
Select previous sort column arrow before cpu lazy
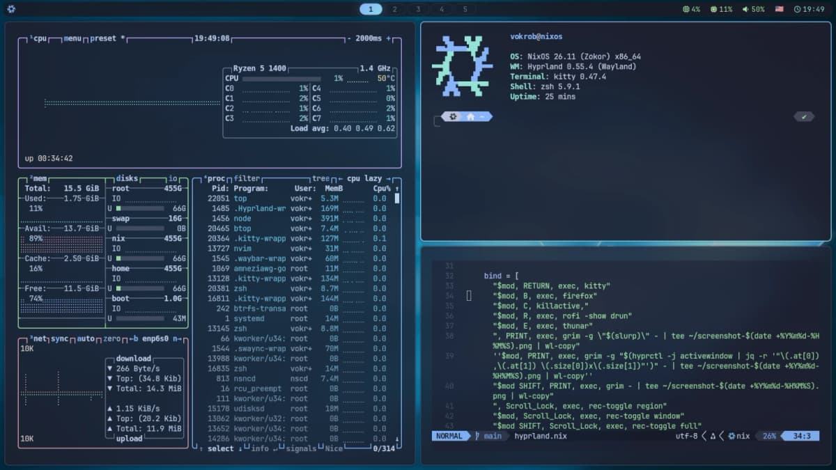click(341, 178)
